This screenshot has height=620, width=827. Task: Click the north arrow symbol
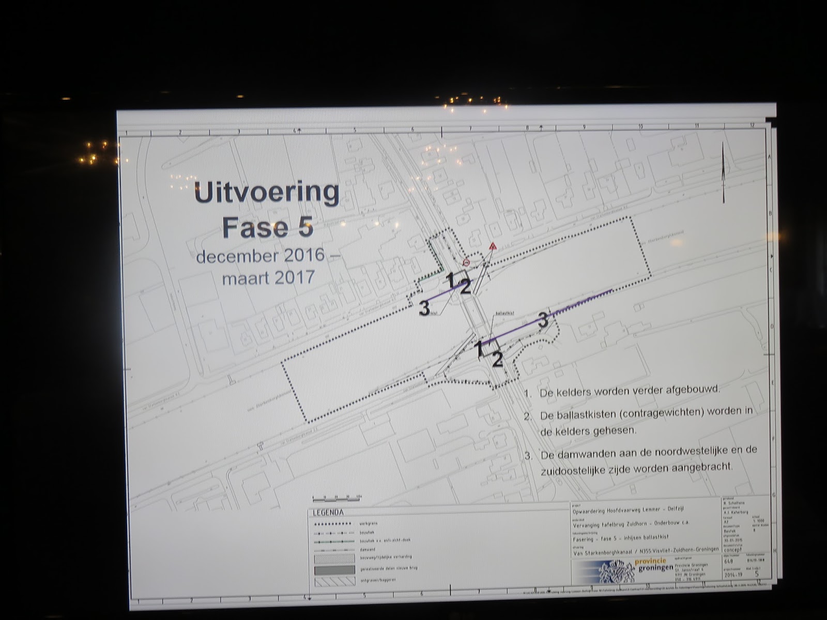(x=725, y=172)
